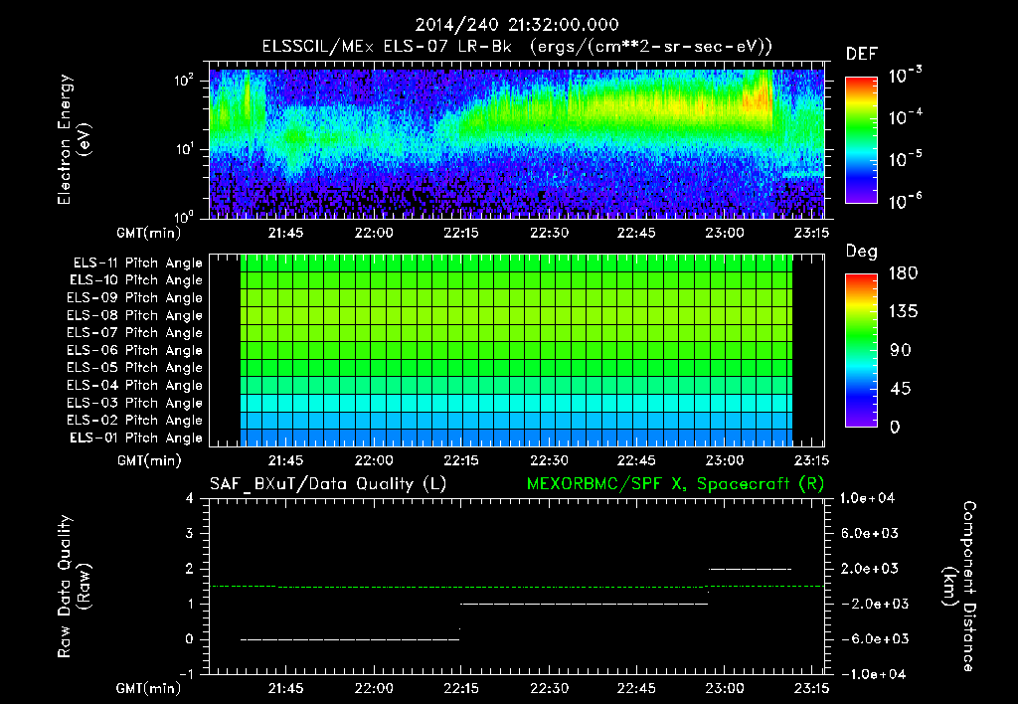Click 21:45 on the pitch angle time axis
Image resolution: width=1018 pixels, height=704 pixels.
click(285, 460)
